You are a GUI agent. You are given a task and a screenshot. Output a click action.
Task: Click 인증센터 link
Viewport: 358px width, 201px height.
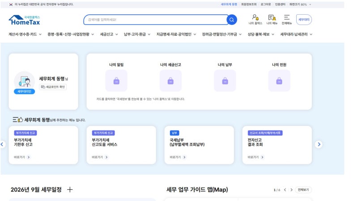click(280, 4)
